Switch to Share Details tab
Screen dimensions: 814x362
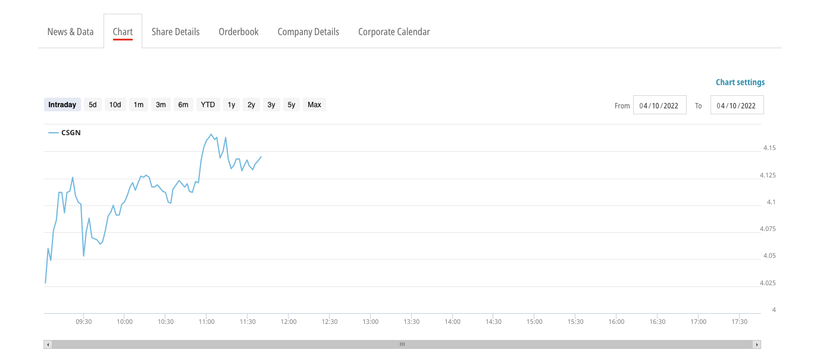[x=176, y=32]
